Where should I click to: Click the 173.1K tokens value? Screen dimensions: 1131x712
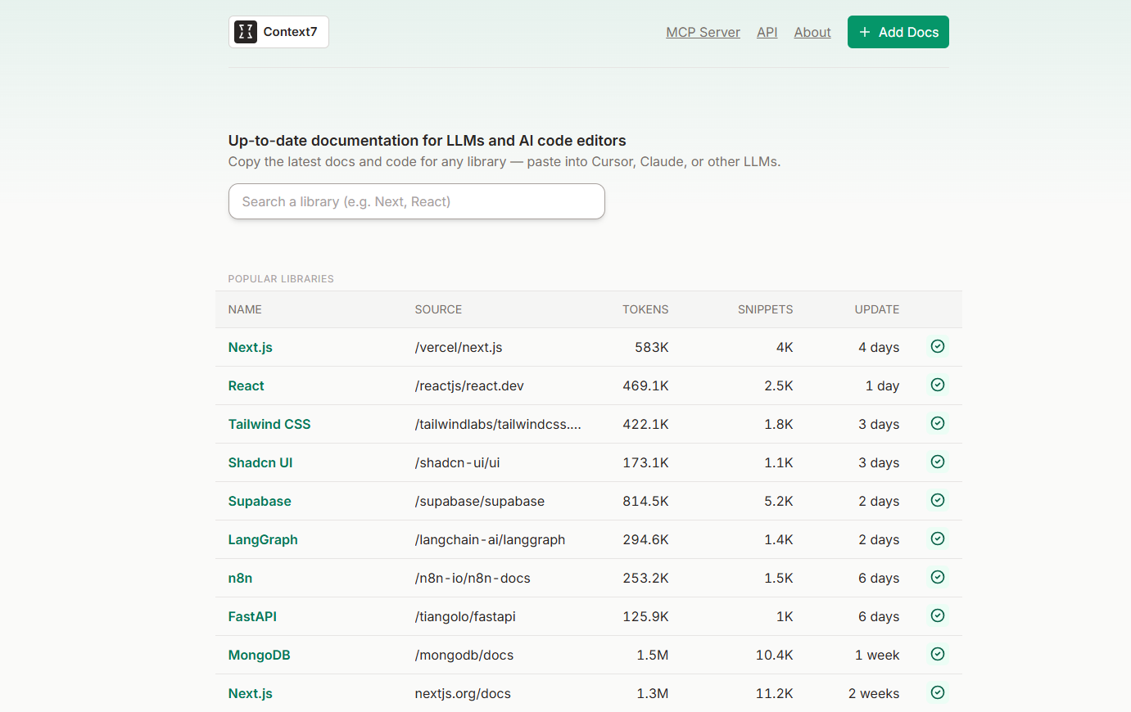(645, 462)
